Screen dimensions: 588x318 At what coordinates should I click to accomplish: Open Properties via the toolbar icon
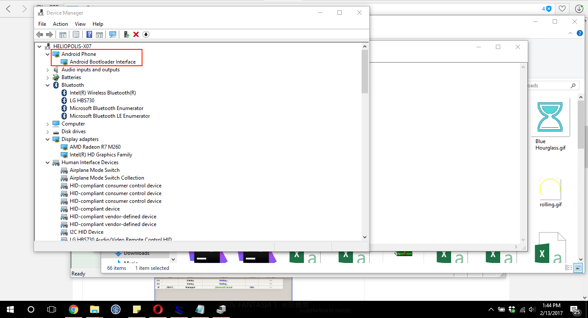76,34
